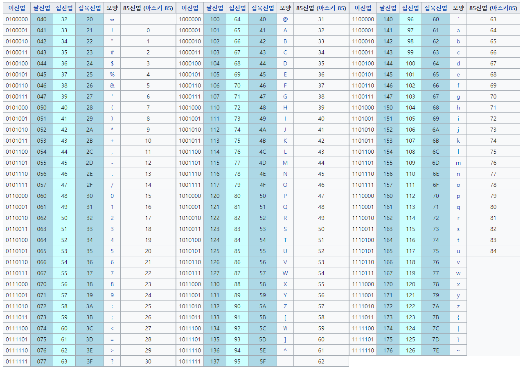The height and width of the screenshot is (370, 523).
Task: Select the binary value '1010101'
Action: tap(190, 251)
